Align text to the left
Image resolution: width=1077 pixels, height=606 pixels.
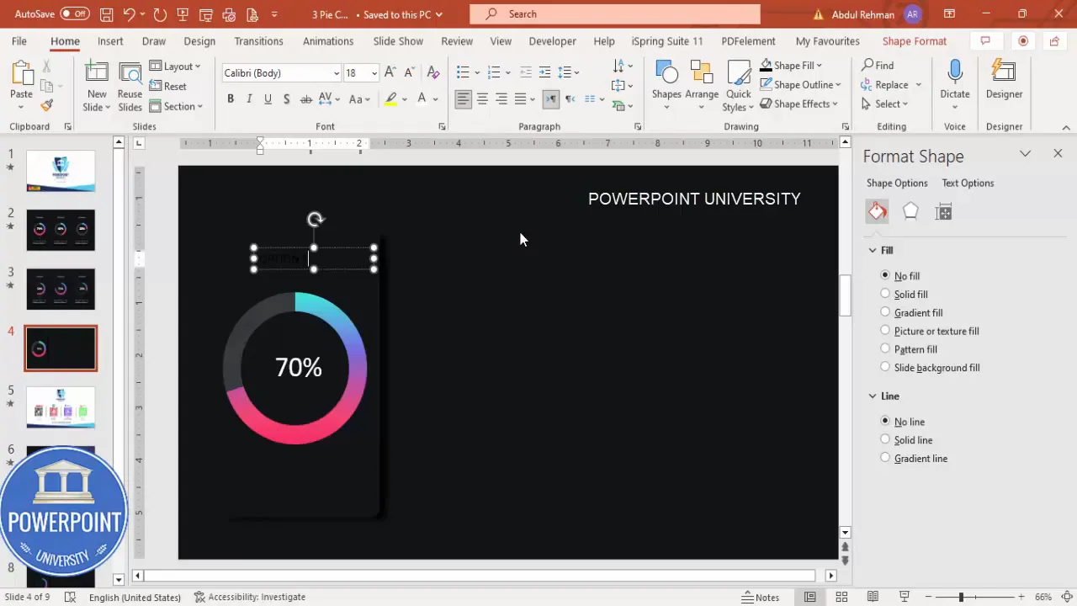coord(464,99)
